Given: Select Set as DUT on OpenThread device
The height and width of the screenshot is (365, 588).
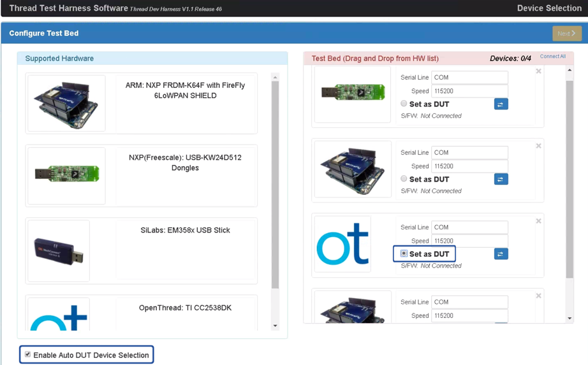Looking at the screenshot, I should point(404,254).
